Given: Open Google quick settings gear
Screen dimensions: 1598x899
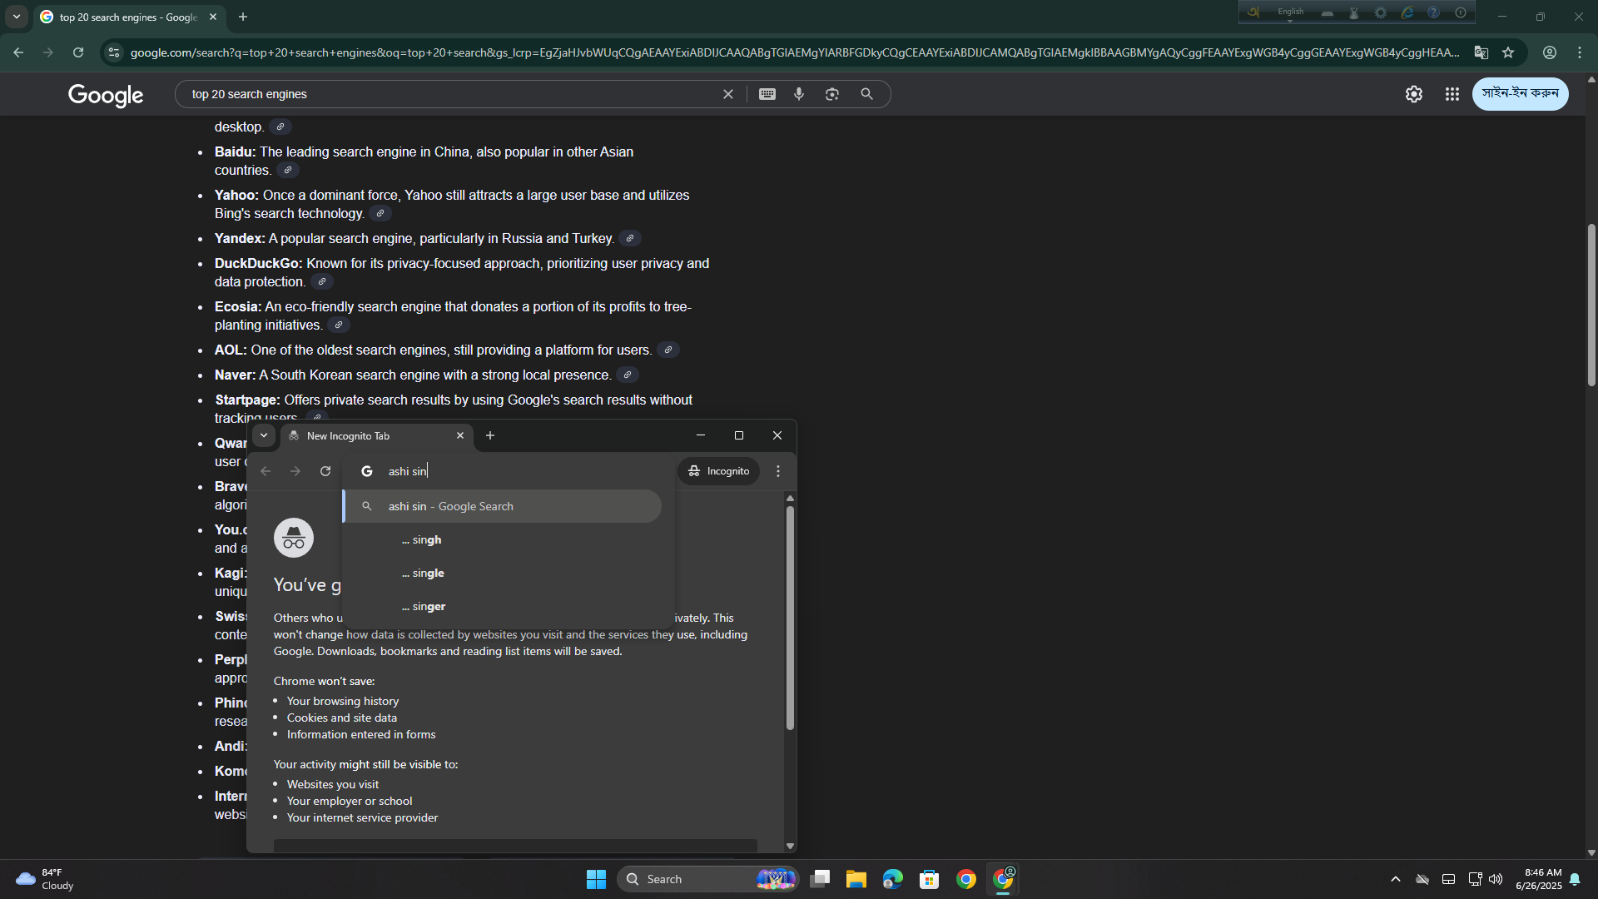Looking at the screenshot, I should pos(1414,94).
